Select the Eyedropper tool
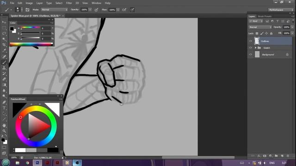 click(4, 50)
